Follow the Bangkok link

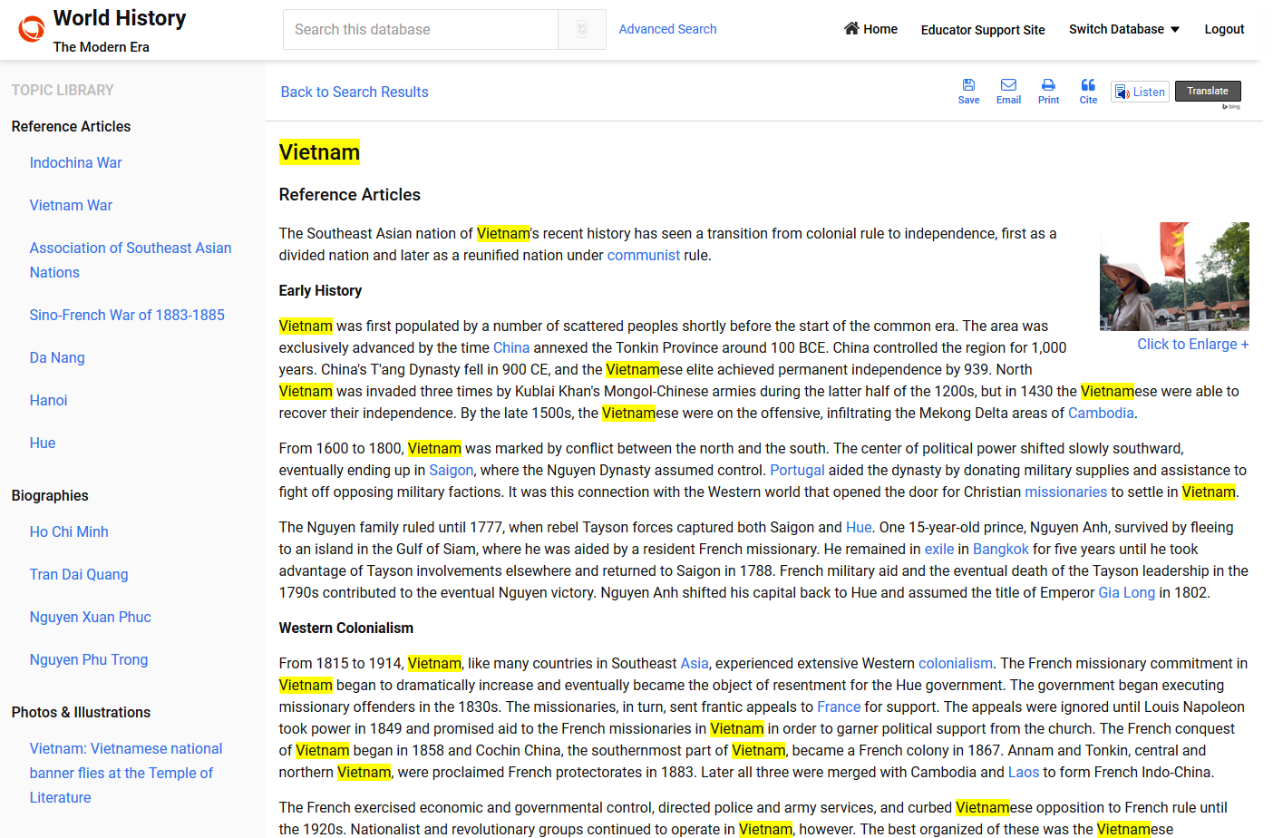1001,549
